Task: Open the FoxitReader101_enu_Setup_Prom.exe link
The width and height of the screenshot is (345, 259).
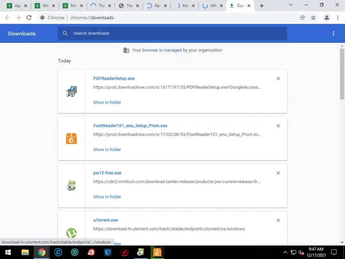Action: click(x=130, y=125)
